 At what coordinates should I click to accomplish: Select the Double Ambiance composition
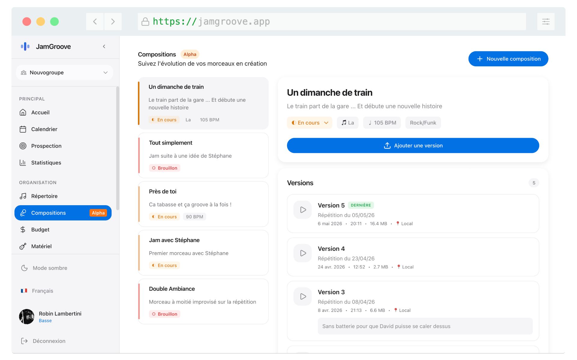pyautogui.click(x=203, y=301)
